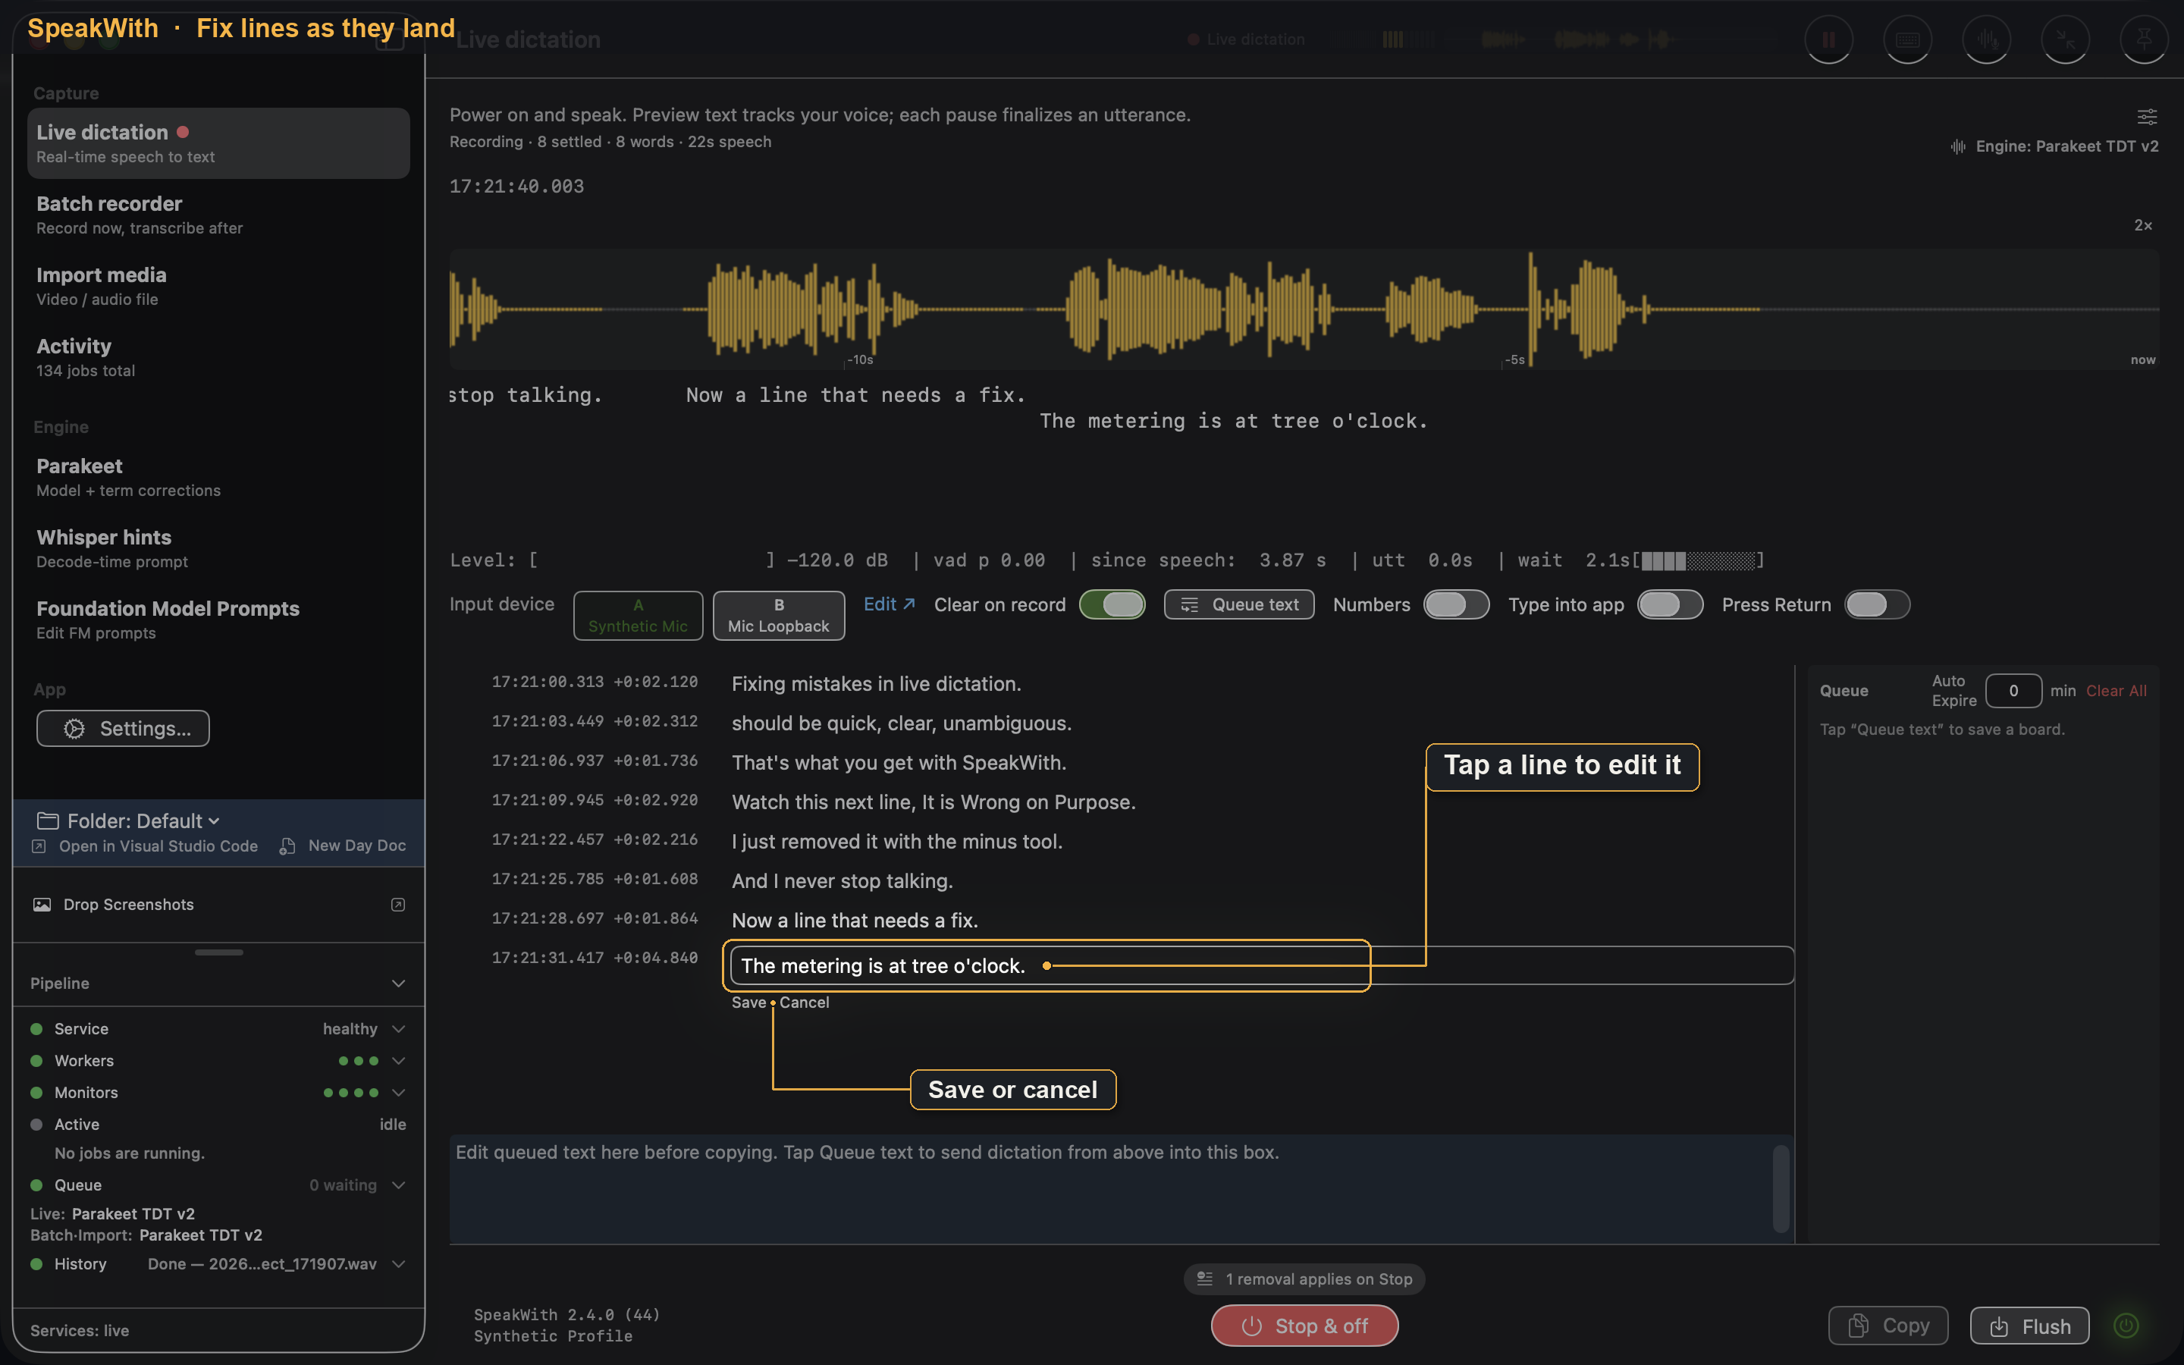Image resolution: width=2184 pixels, height=1365 pixels.
Task: Click the Auto Expire minutes field
Action: [x=2013, y=691]
